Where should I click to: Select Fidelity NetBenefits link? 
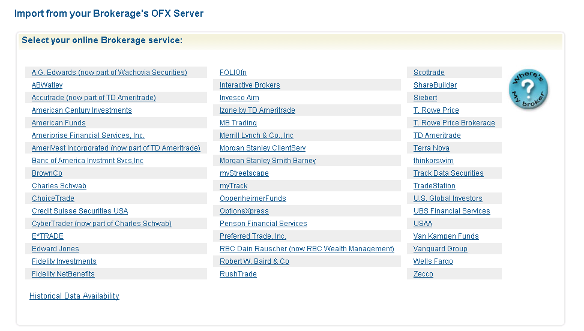pos(63,274)
